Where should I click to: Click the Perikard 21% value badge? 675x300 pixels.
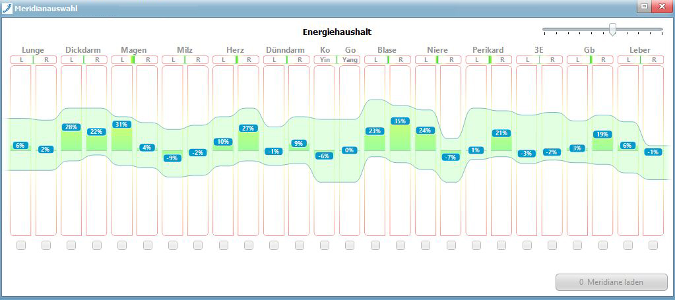[x=501, y=133]
